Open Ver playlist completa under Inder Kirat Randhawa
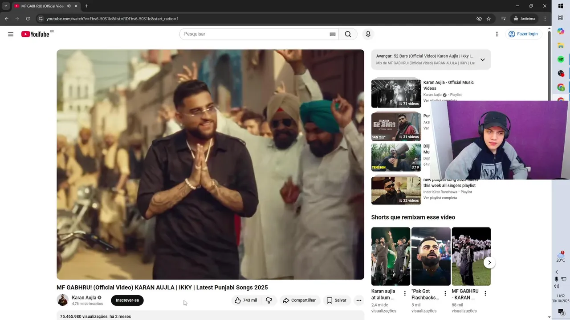Screen dimensions: 570x320 (440, 198)
